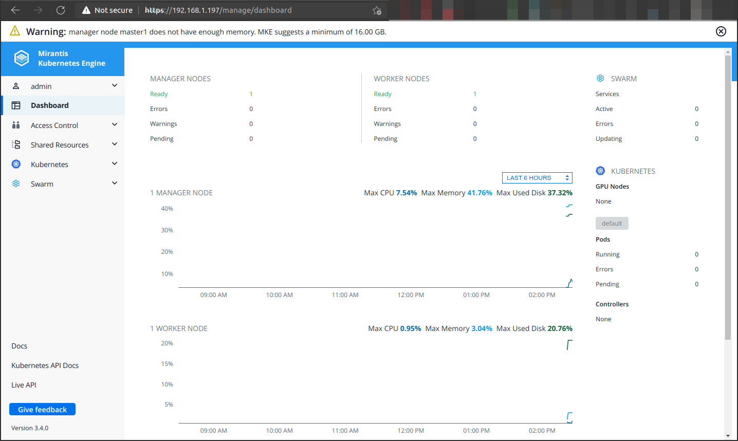Click the Swarm icon in the sidebar
This screenshot has height=441, width=738.
coord(16,183)
